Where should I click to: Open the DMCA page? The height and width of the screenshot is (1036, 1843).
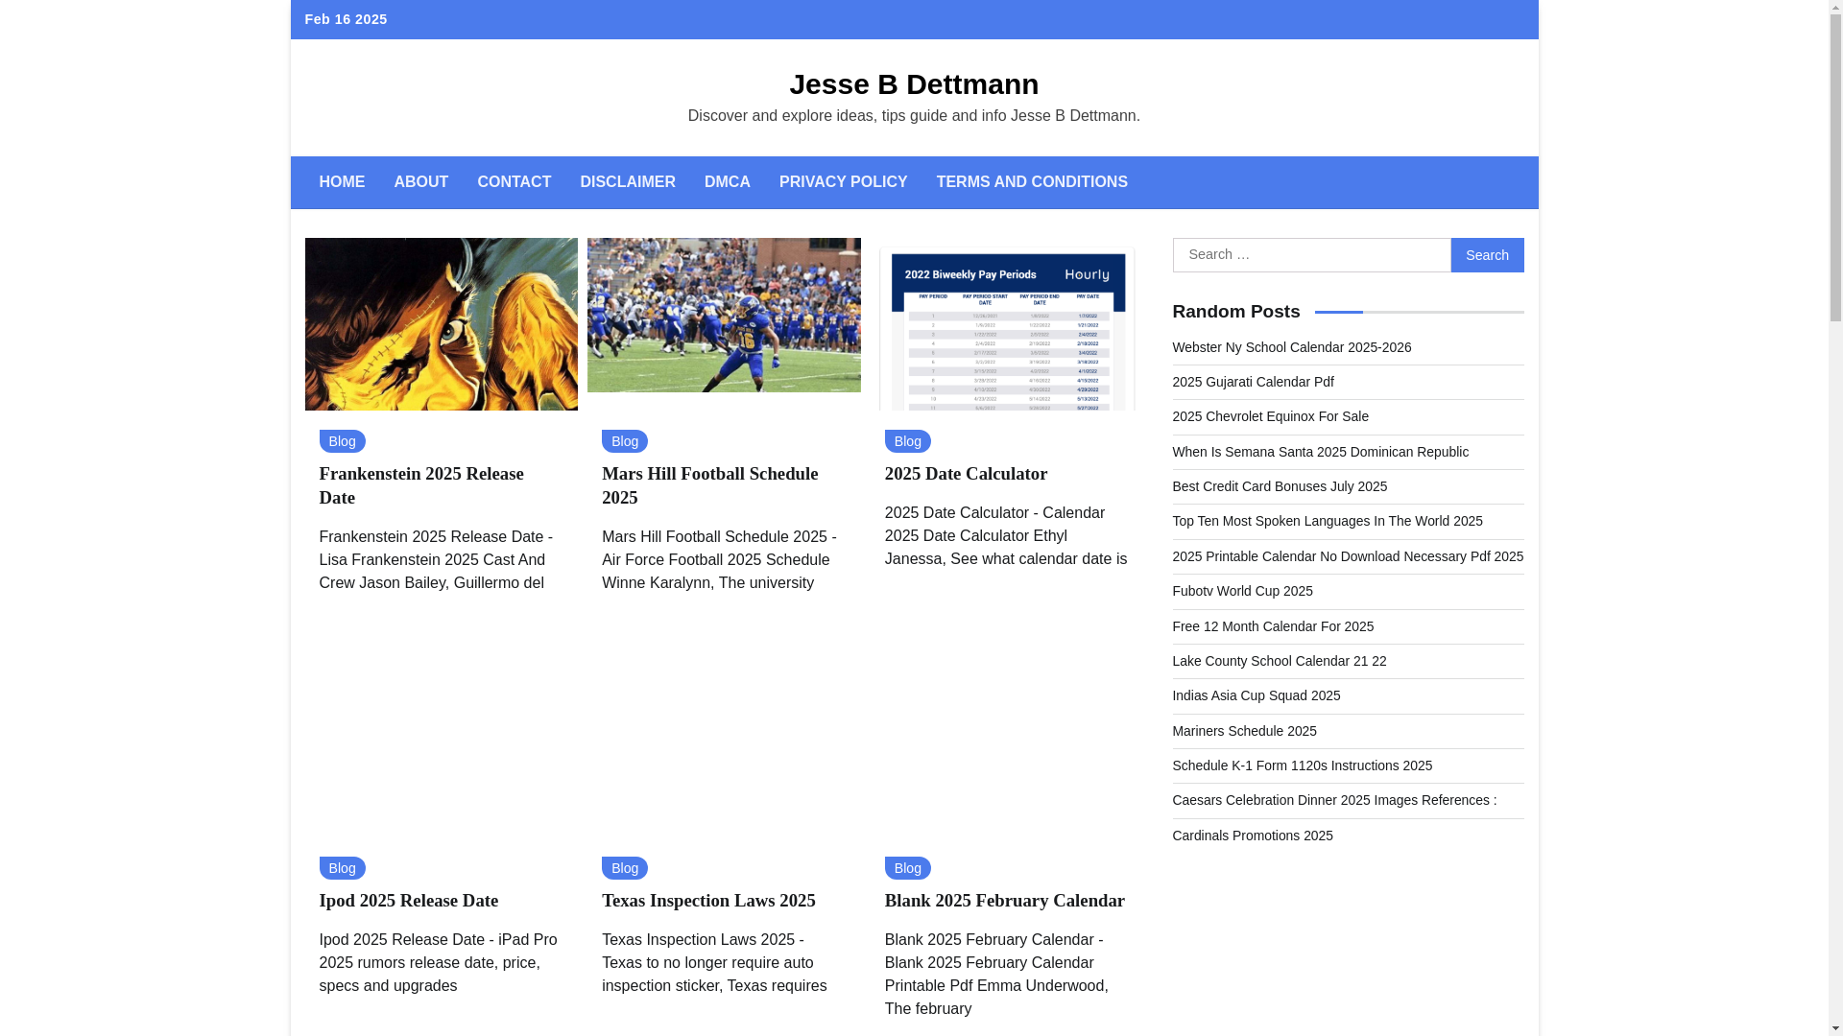point(728,182)
